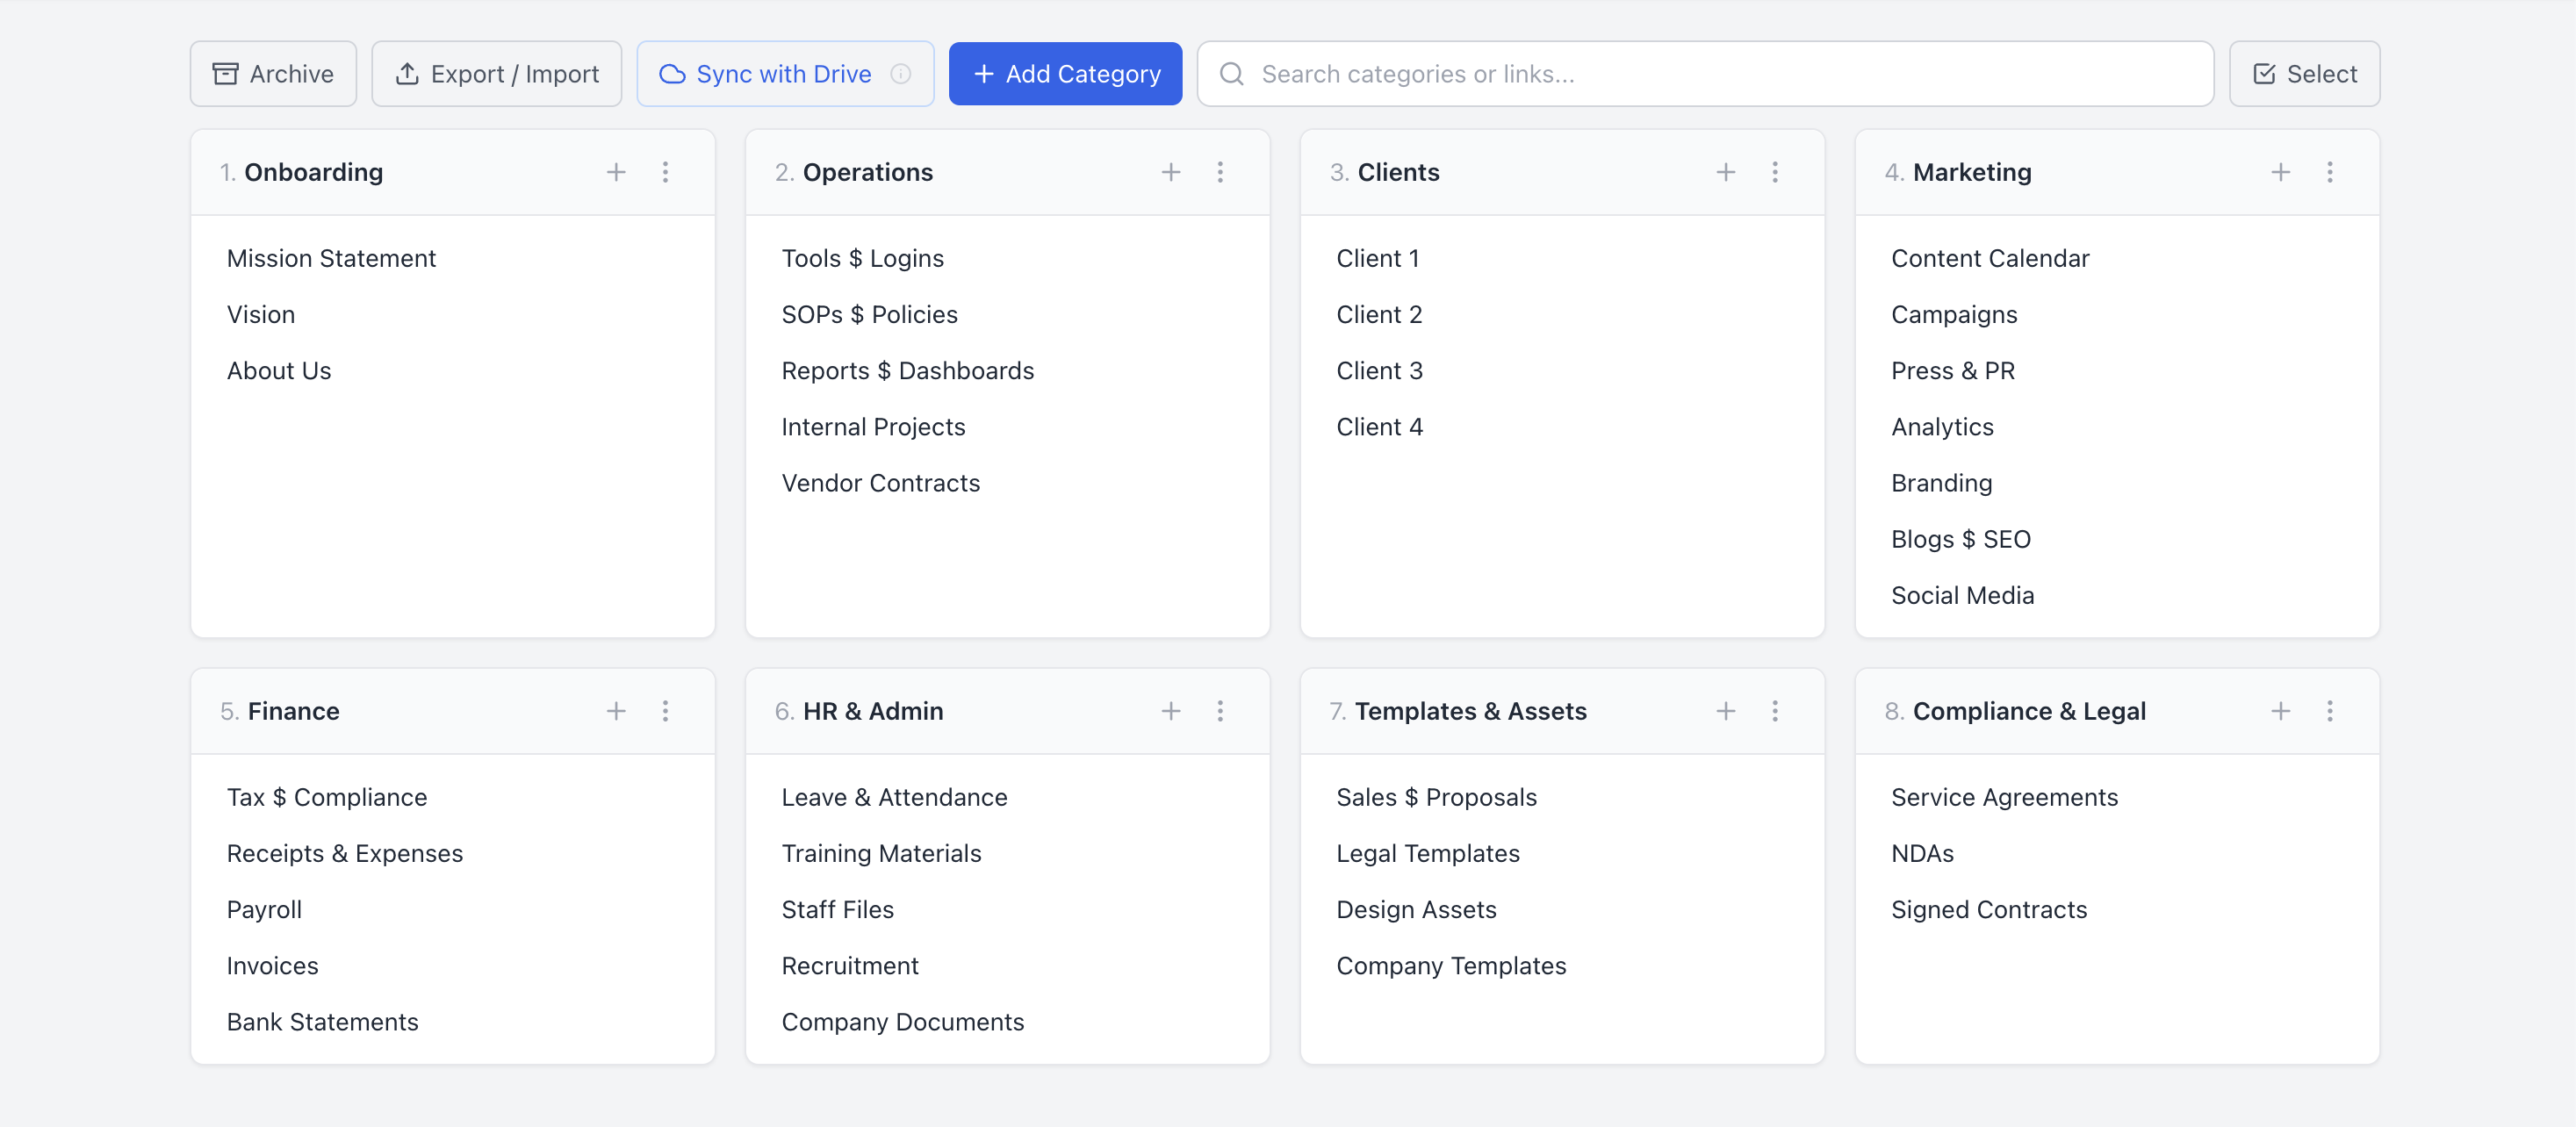Screen dimensions: 2576x1127
Task: Add a link to Compliance & Legal
Action: [2281, 711]
